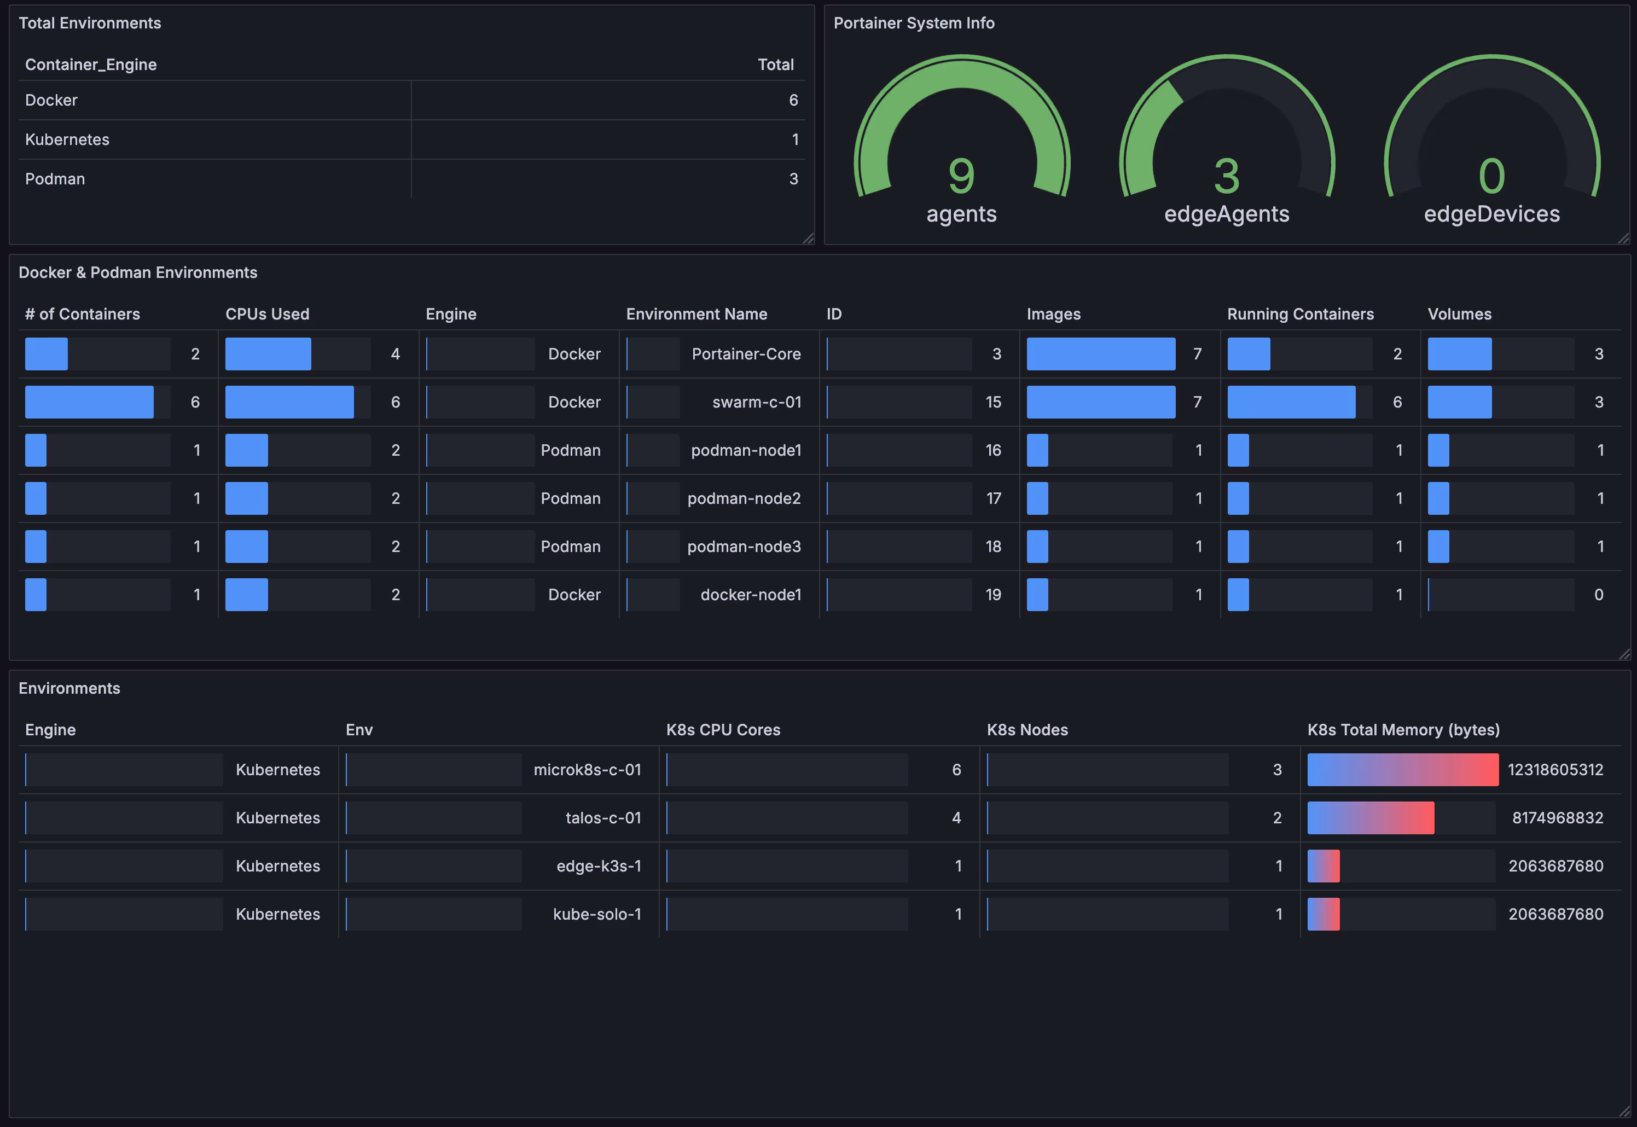Click the memory value 12318605312

point(1555,770)
